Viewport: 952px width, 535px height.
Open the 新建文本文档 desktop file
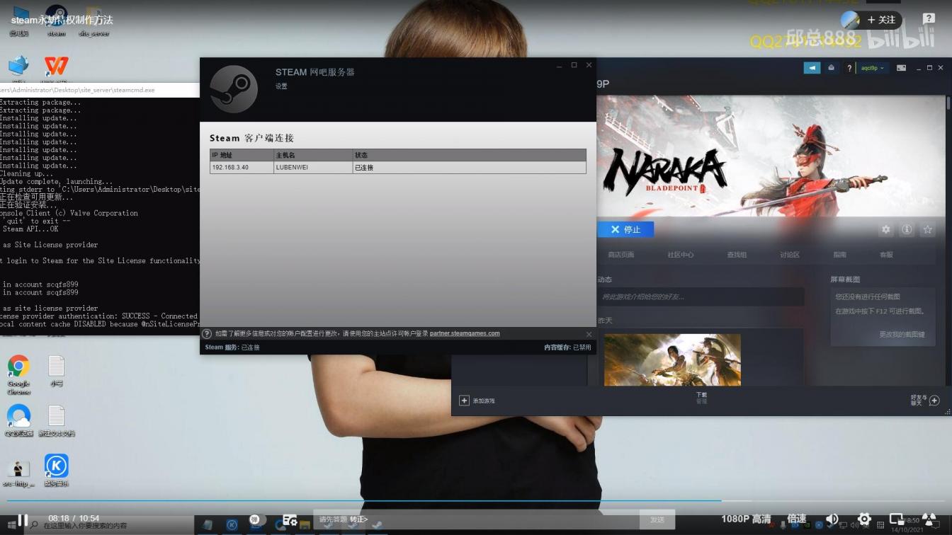pos(57,421)
